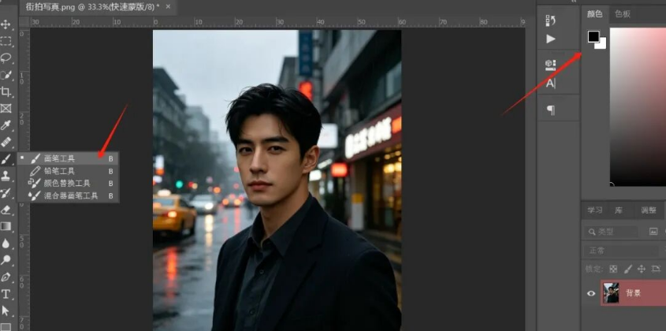This screenshot has height=331, width=666.
Task: Open the Paragraph panel icon
Action: (x=550, y=110)
